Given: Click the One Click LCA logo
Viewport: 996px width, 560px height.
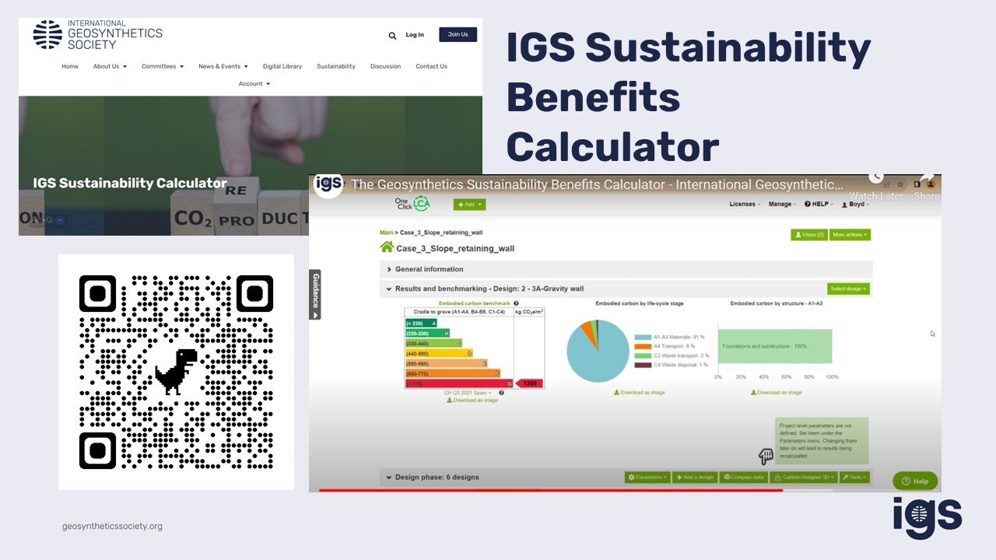Looking at the screenshot, I should (x=412, y=204).
